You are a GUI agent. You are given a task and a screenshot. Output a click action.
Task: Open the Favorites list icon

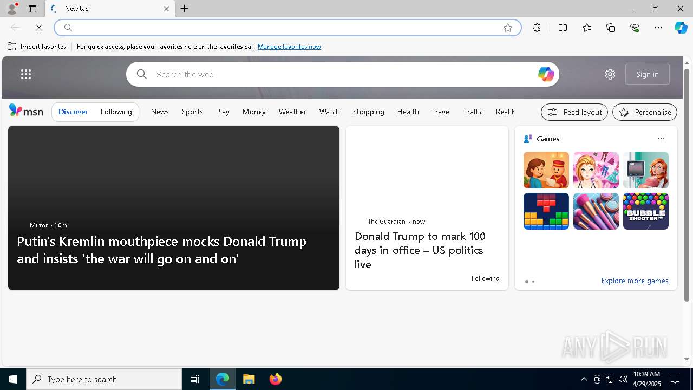tap(587, 28)
